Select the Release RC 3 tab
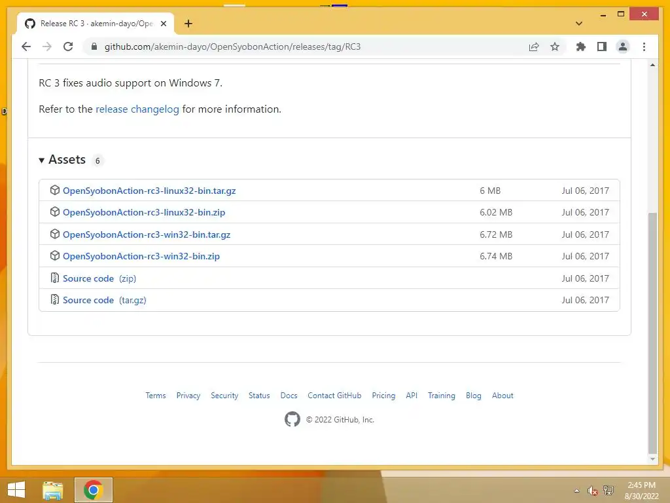 click(96, 24)
